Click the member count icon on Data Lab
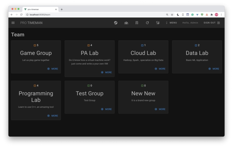This screenshot has height=148, width=233. point(196,45)
